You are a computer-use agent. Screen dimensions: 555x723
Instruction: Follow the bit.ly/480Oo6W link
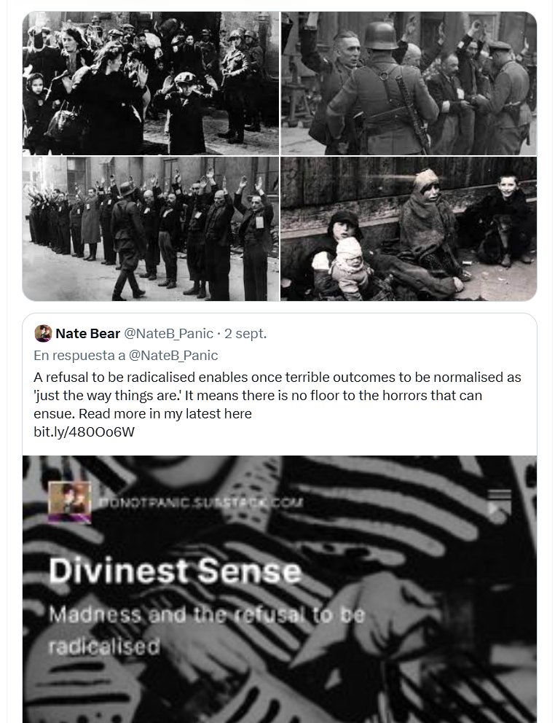point(84,432)
